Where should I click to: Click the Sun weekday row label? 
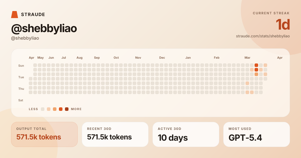tap(21, 66)
